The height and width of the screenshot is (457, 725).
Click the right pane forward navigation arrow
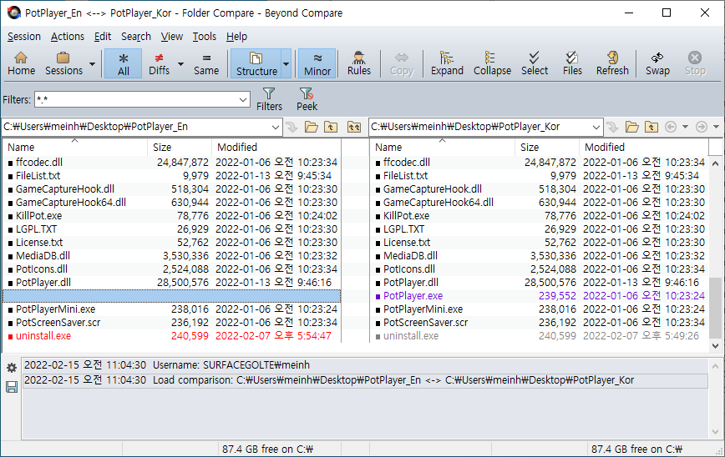click(x=702, y=127)
